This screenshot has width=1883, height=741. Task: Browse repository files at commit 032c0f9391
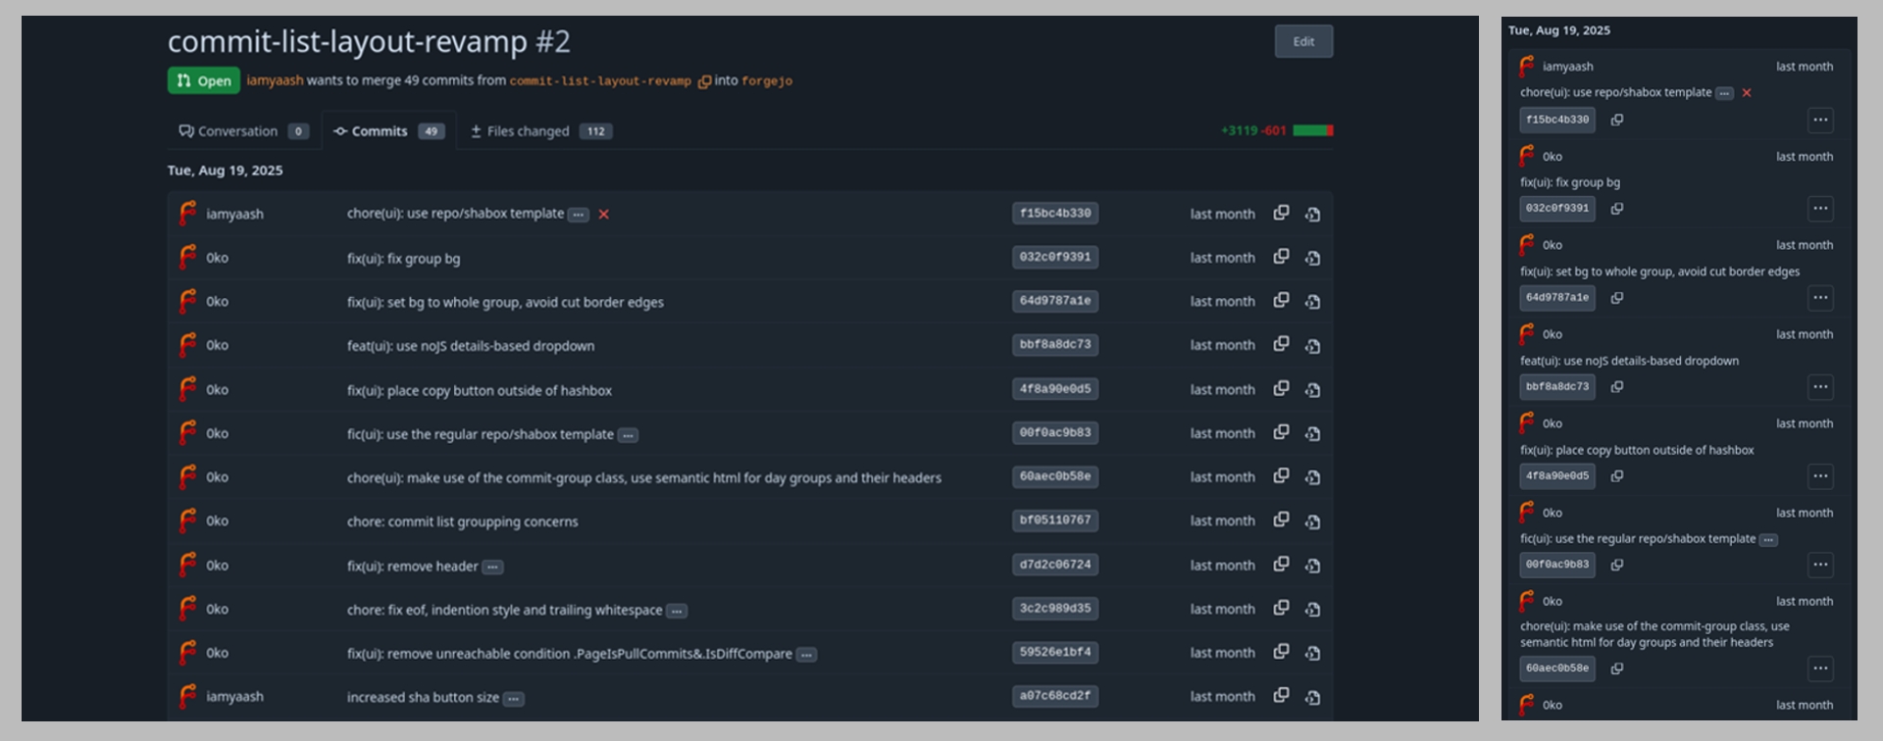(1312, 258)
